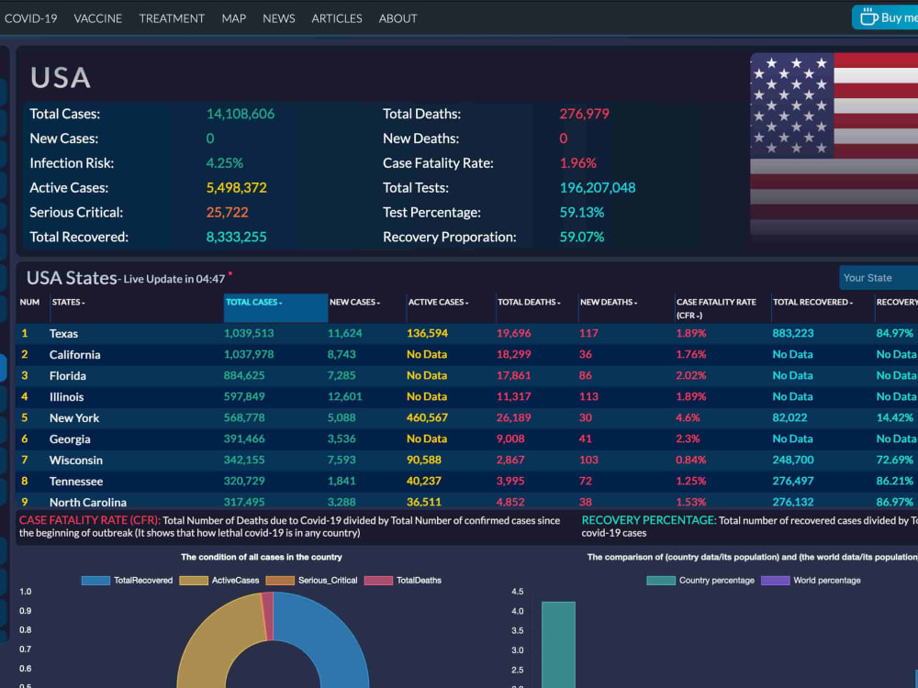Click the USA heading title

point(61,78)
